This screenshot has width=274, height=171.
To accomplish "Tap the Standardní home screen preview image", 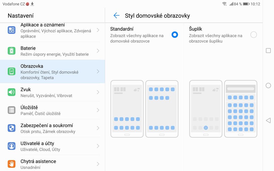I will pyautogui.click(x=144, y=109).
